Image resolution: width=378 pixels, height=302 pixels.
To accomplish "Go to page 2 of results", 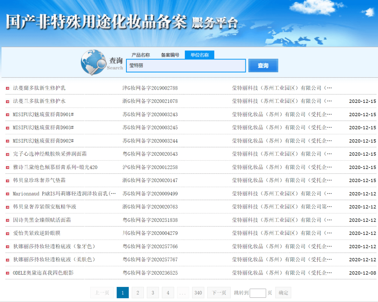I will pyautogui.click(x=138, y=293).
